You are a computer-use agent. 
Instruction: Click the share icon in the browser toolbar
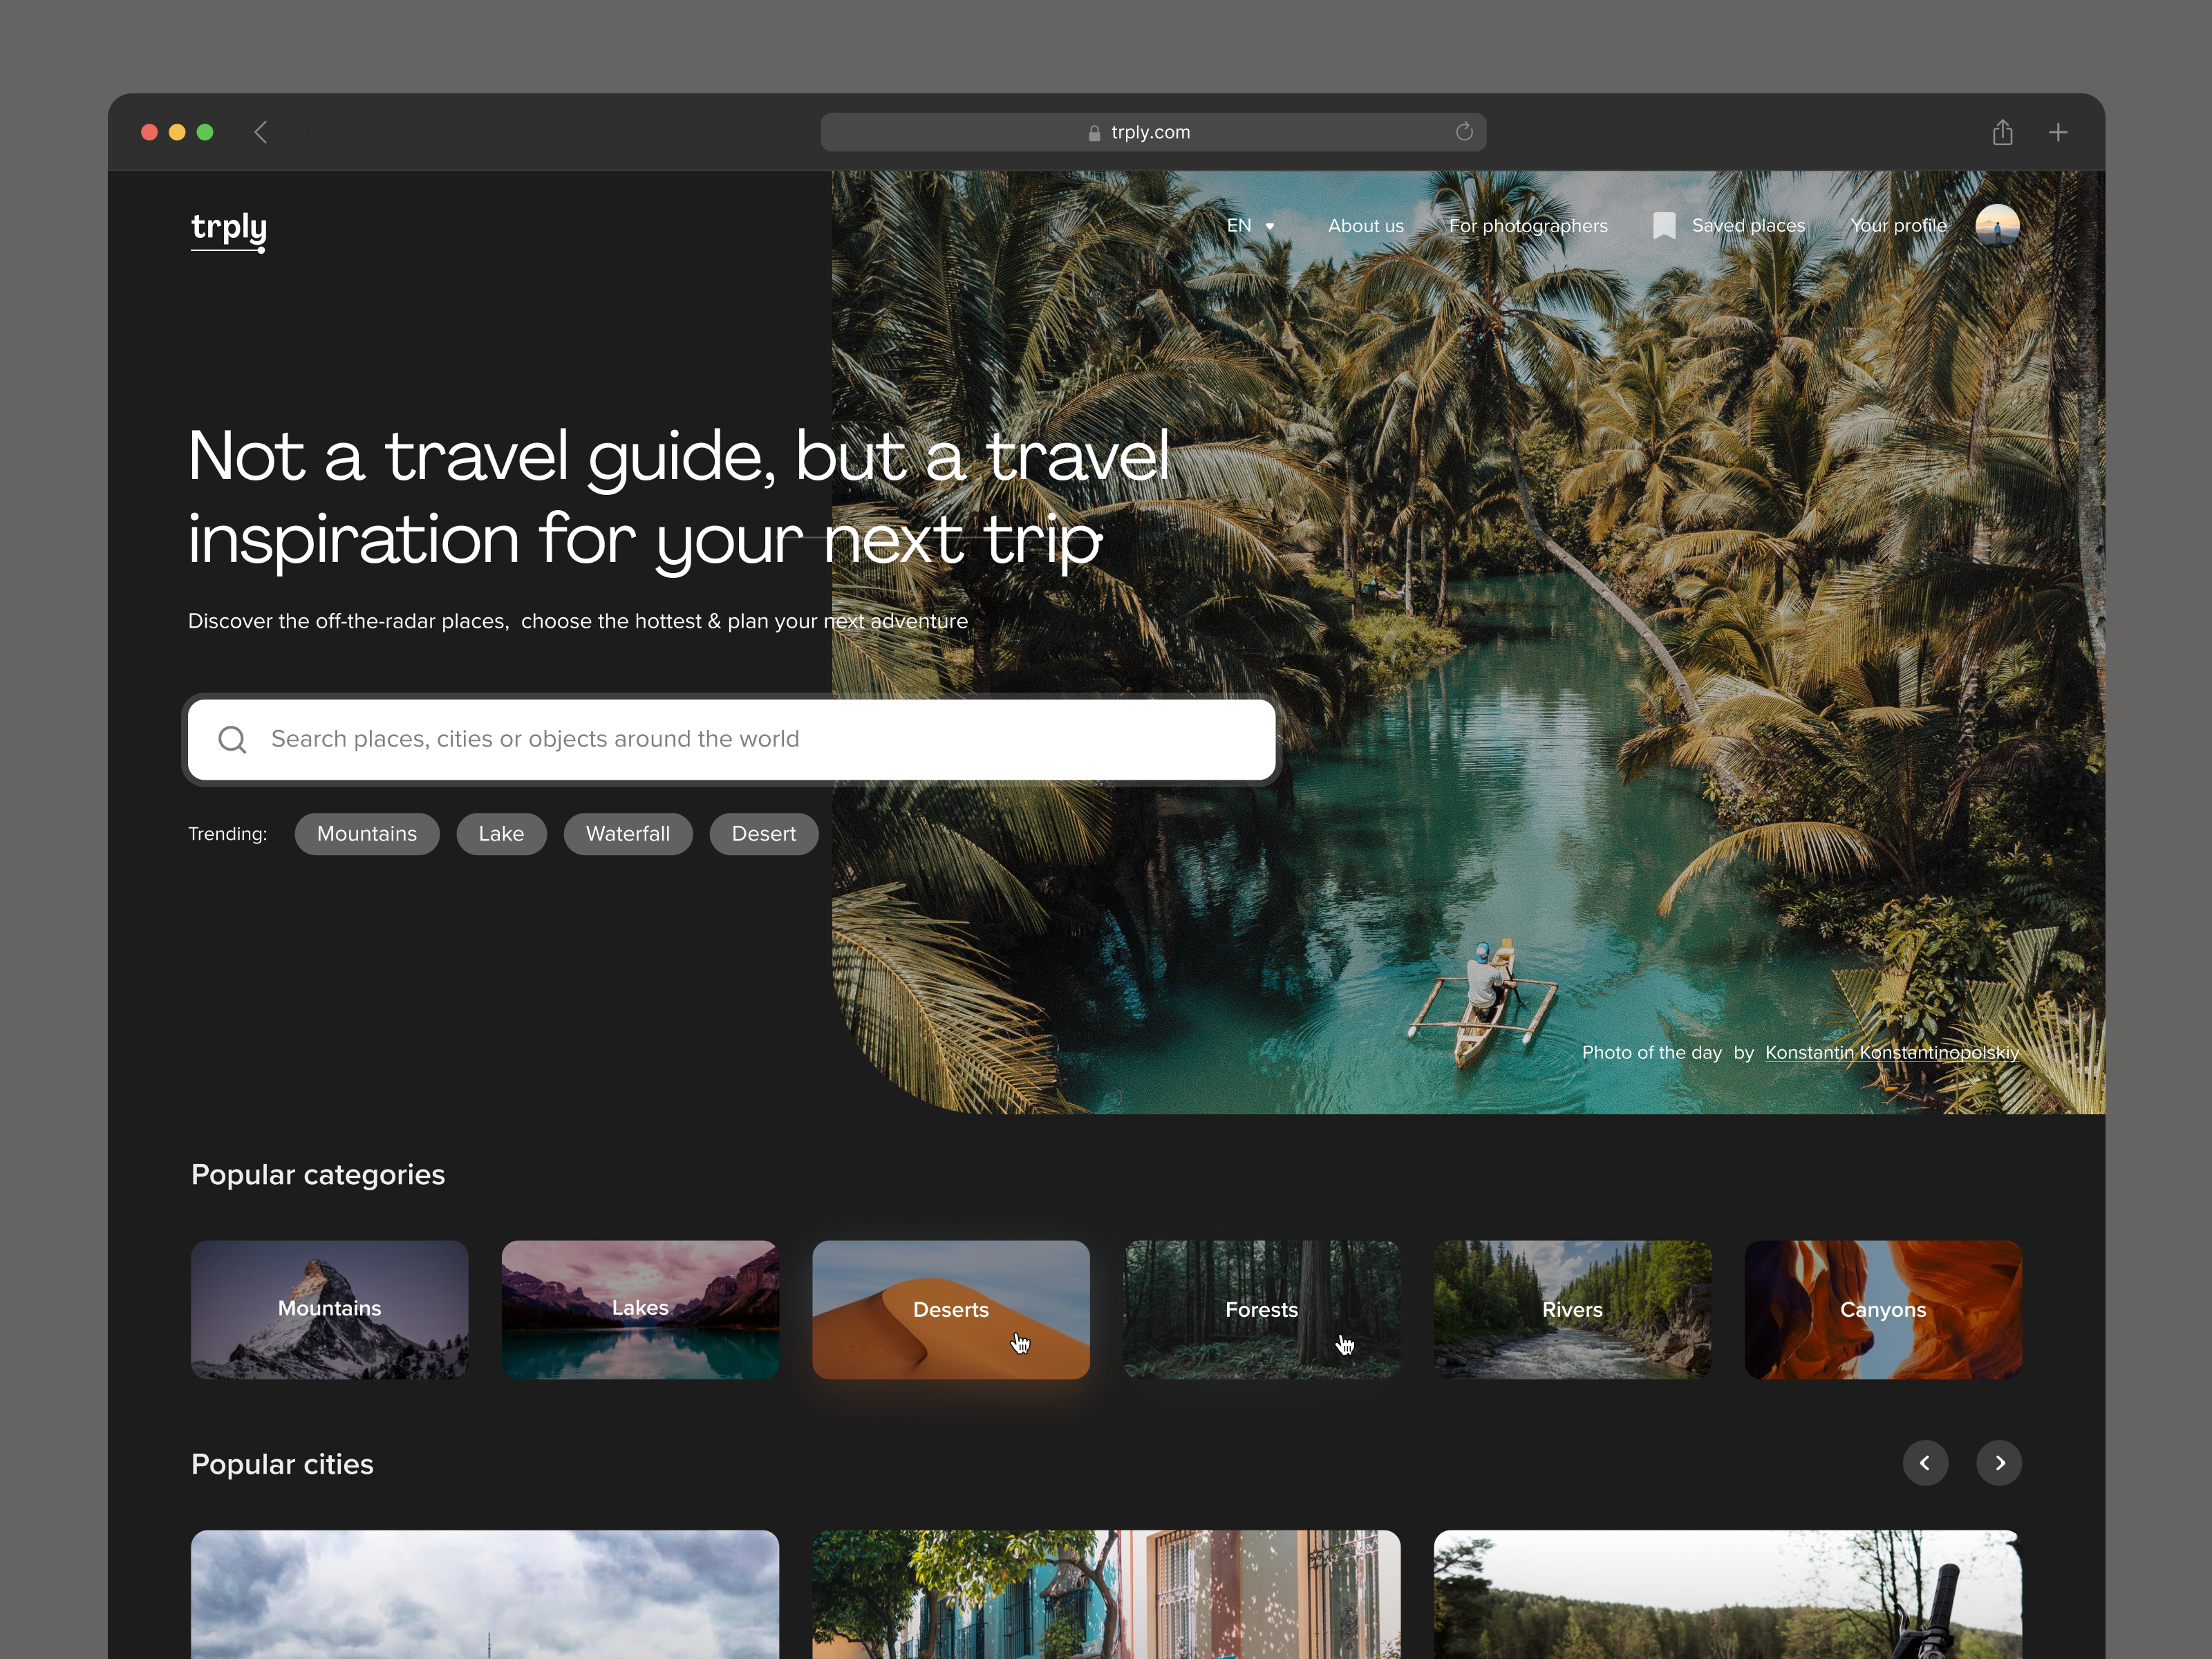2002,131
